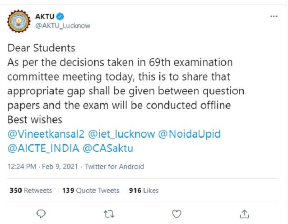Reply to the tweet with the comment icon
Image resolution: width=288 pixels, height=224 pixels.
pos(41,213)
